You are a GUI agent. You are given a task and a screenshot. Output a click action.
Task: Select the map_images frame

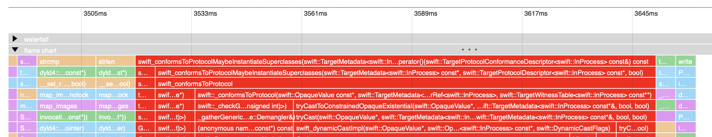(66, 106)
